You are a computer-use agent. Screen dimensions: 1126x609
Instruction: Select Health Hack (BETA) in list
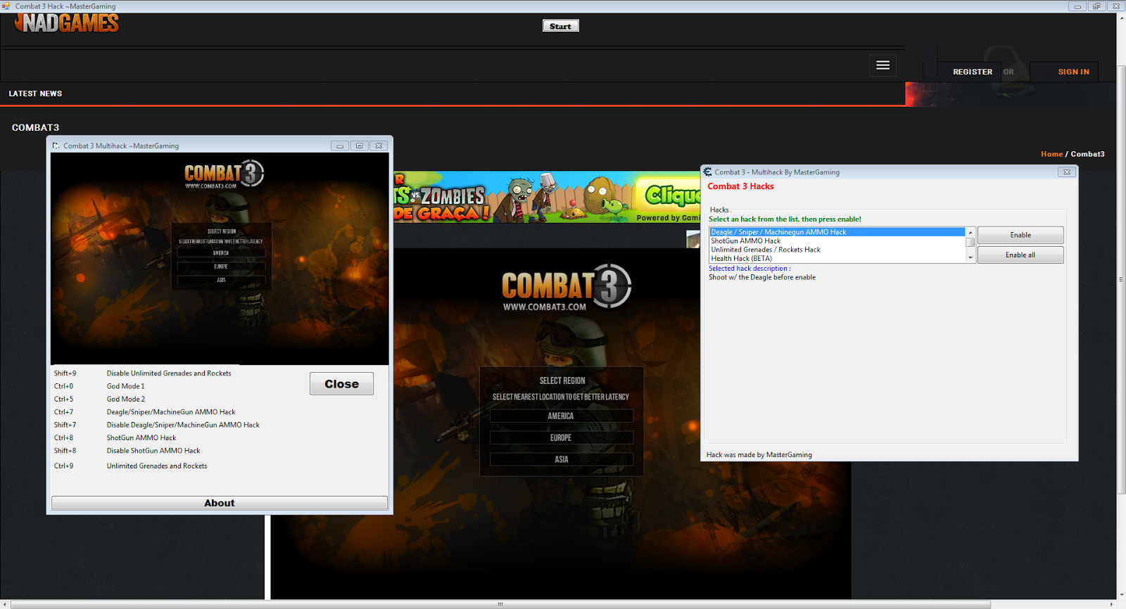coord(837,258)
